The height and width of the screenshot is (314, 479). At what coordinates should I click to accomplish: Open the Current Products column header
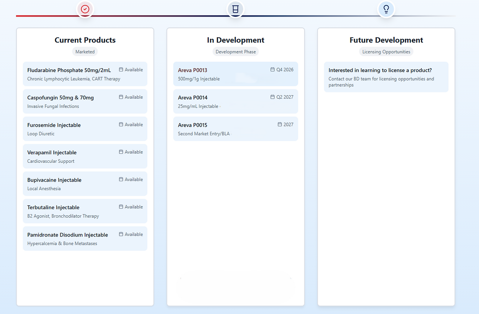click(x=85, y=40)
